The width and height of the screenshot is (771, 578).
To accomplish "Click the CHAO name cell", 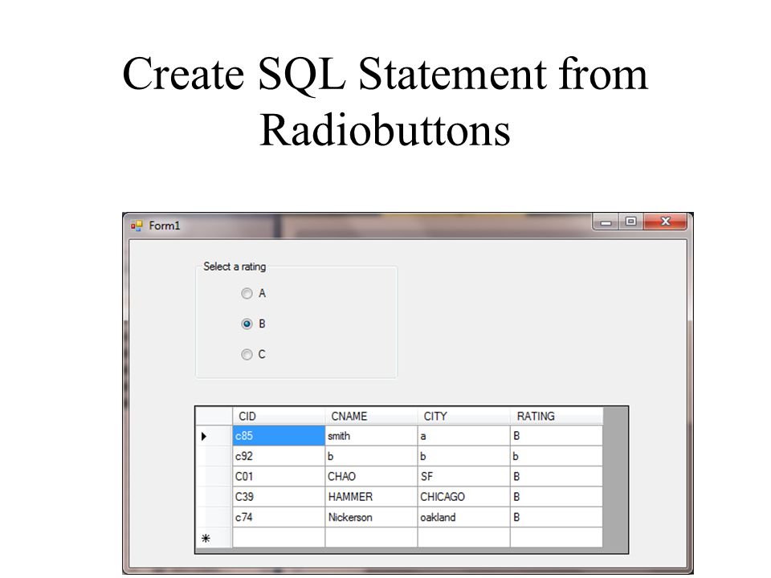I will pyautogui.click(x=371, y=477).
